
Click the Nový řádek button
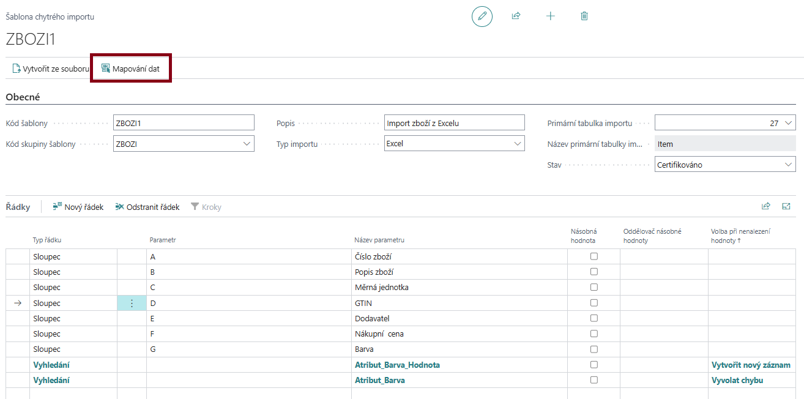[78, 207]
